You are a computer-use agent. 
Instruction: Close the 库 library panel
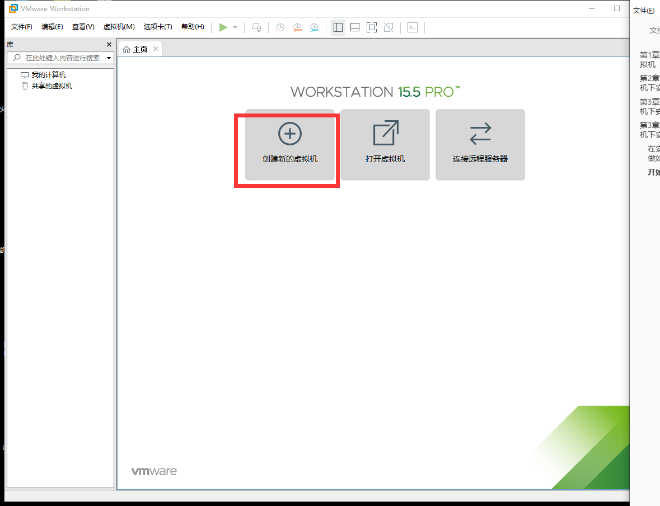point(109,44)
